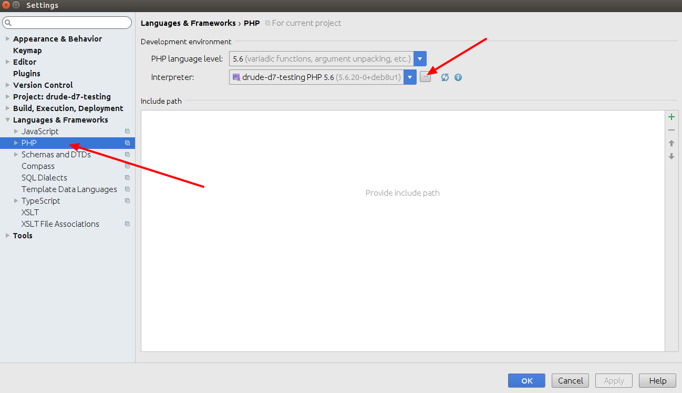The height and width of the screenshot is (393, 682).
Task: Click the interpreter combo box text field
Action: [316, 77]
